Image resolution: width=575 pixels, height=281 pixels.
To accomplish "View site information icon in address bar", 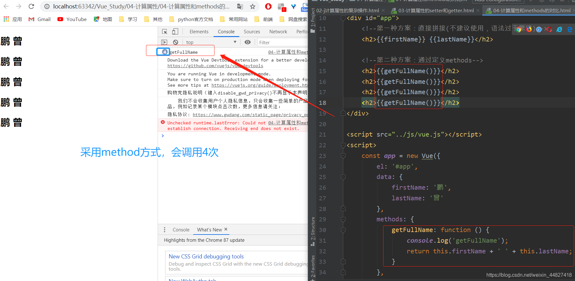I will (x=47, y=6).
